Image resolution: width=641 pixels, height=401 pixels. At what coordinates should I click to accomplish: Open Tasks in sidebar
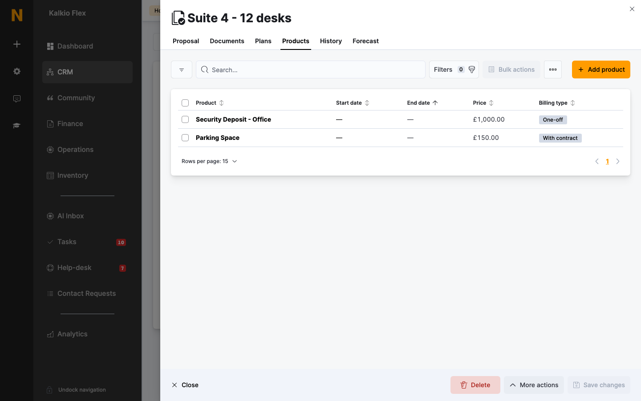[87, 242]
